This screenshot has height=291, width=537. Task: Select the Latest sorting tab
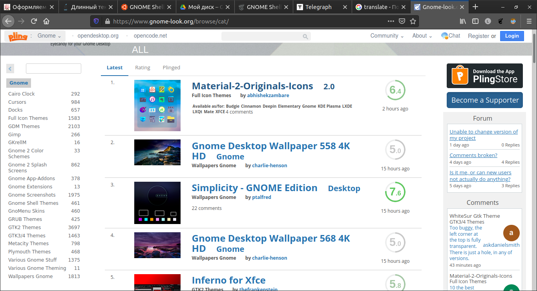tap(115, 67)
